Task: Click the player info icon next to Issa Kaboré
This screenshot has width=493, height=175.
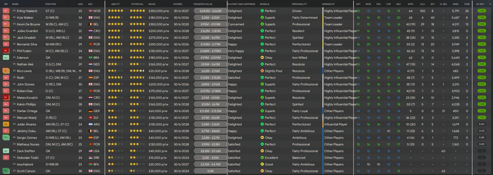Action: pos(14,164)
